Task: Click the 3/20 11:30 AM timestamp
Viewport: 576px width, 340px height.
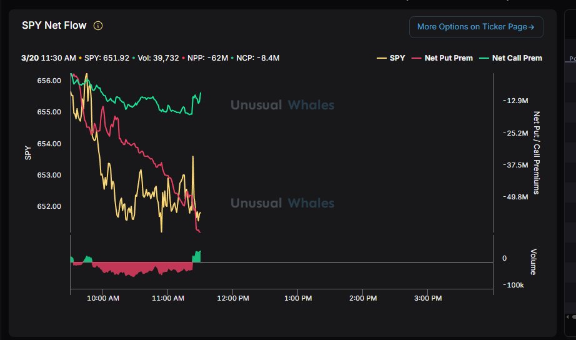Action: (x=49, y=58)
